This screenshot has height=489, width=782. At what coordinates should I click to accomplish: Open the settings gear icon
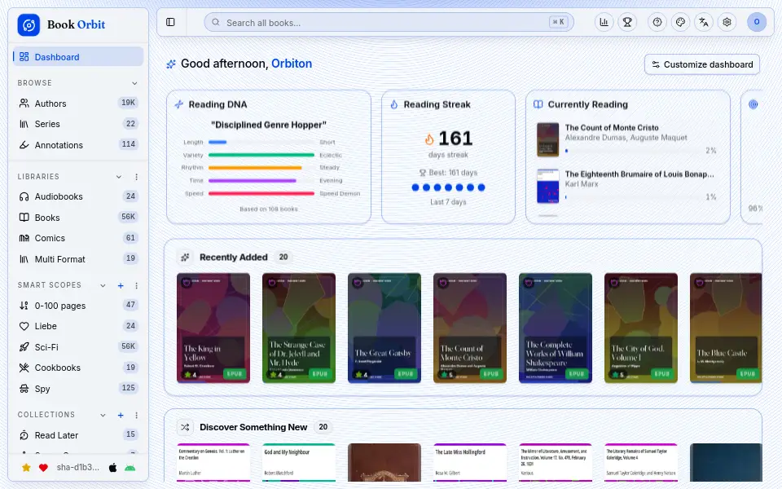pyautogui.click(x=727, y=22)
